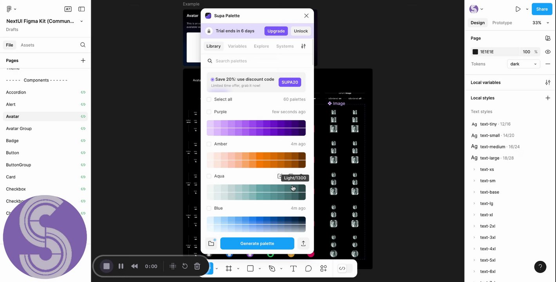Expand the text-2xl style group
Image resolution: width=556 pixels, height=282 pixels.
[474, 226]
